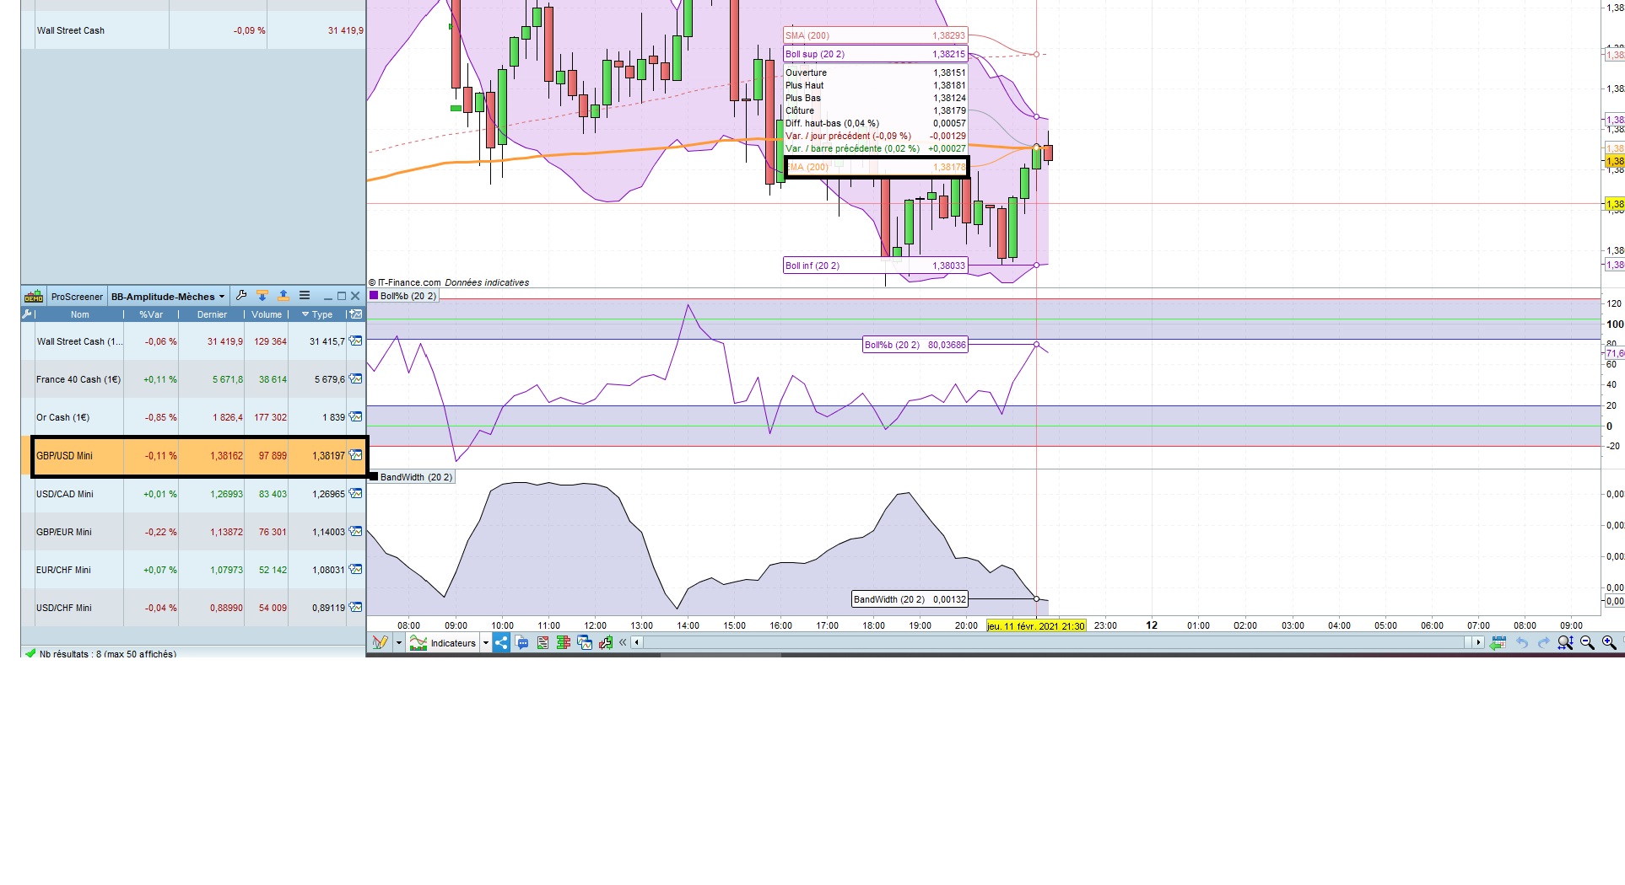Open chart for Or Cash row

point(356,417)
